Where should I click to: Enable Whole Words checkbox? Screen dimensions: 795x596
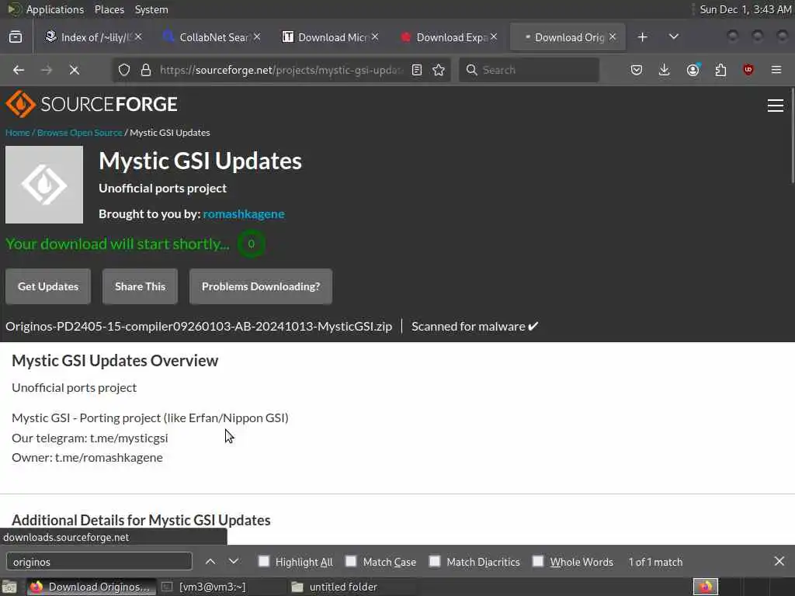pyautogui.click(x=538, y=561)
